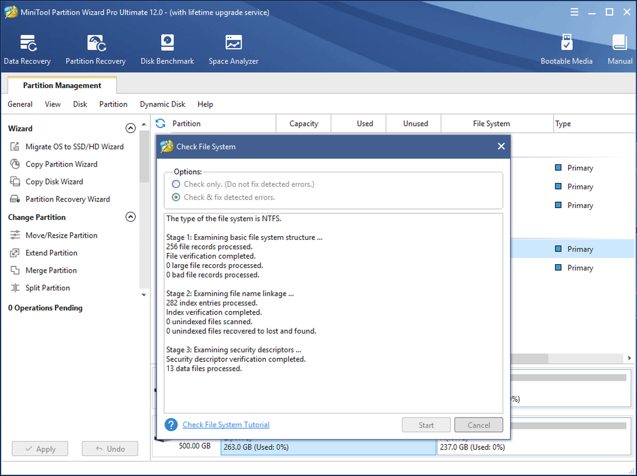Launch Partition Recovery from the toolbar
This screenshot has width=637, height=476.
[96, 50]
